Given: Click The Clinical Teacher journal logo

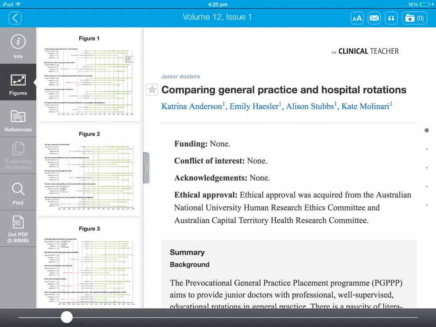Looking at the screenshot, I should [365, 51].
